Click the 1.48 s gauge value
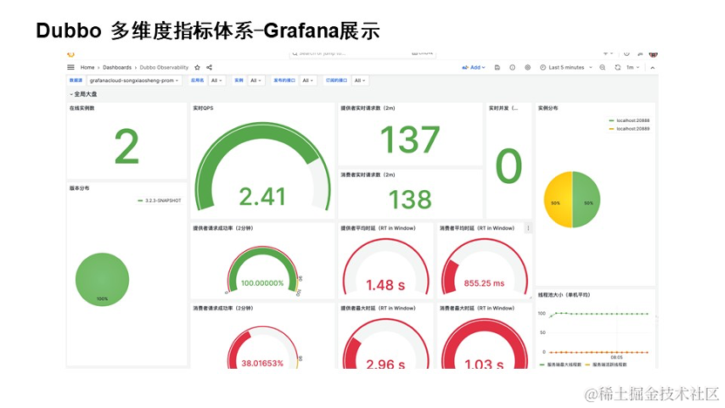The image size is (725, 408). pyautogui.click(x=386, y=285)
